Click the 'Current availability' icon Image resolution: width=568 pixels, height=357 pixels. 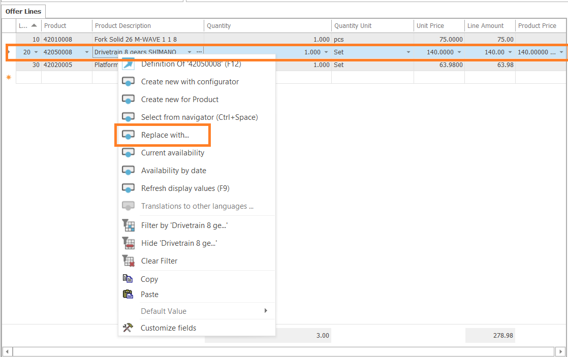pyautogui.click(x=128, y=153)
